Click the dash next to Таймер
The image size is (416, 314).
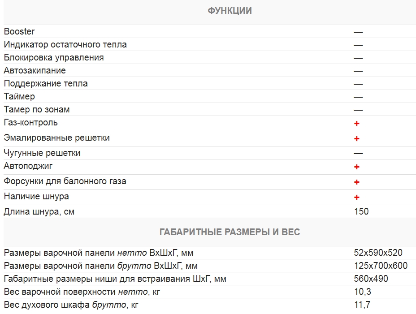point(358,97)
